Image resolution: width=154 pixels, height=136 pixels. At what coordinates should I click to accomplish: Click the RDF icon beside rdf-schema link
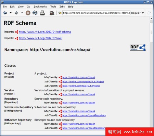click(x=16, y=32)
